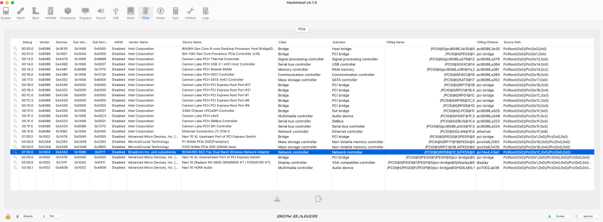
Task: Select row Cannon Lake PCH Thermal Controller
Action: tap(303, 60)
